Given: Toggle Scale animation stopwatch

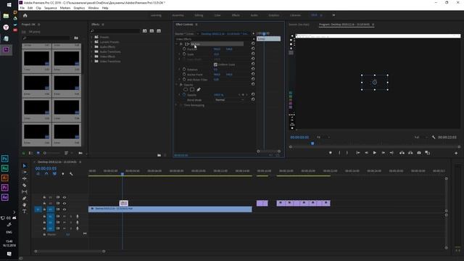Looking at the screenshot, I should pos(184,54).
